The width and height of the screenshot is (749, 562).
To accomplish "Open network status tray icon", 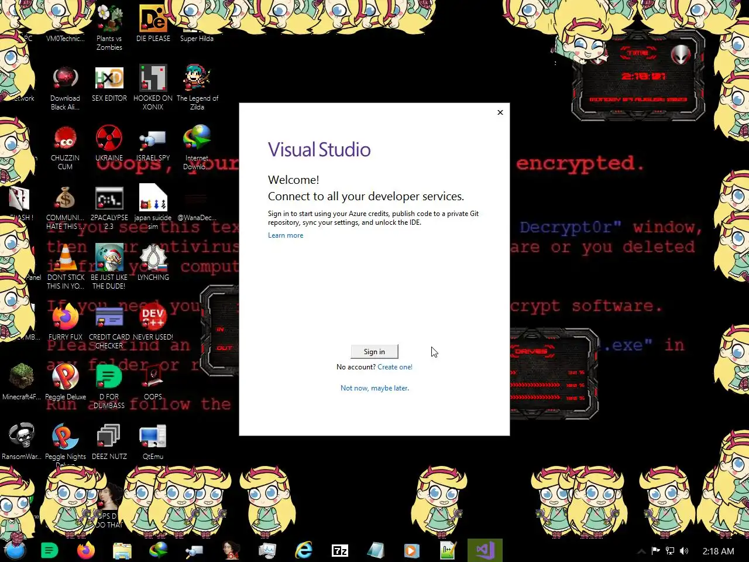I will point(670,551).
